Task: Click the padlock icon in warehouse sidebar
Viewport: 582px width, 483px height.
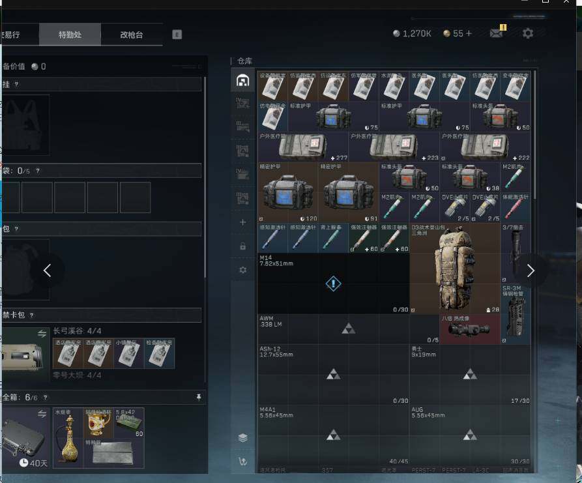Action: 242,246
